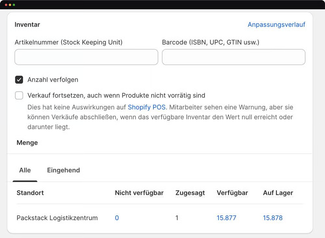The height and width of the screenshot is (238, 325).
Task: Open the Nicht verfügbar value 0
Action: tap(117, 218)
